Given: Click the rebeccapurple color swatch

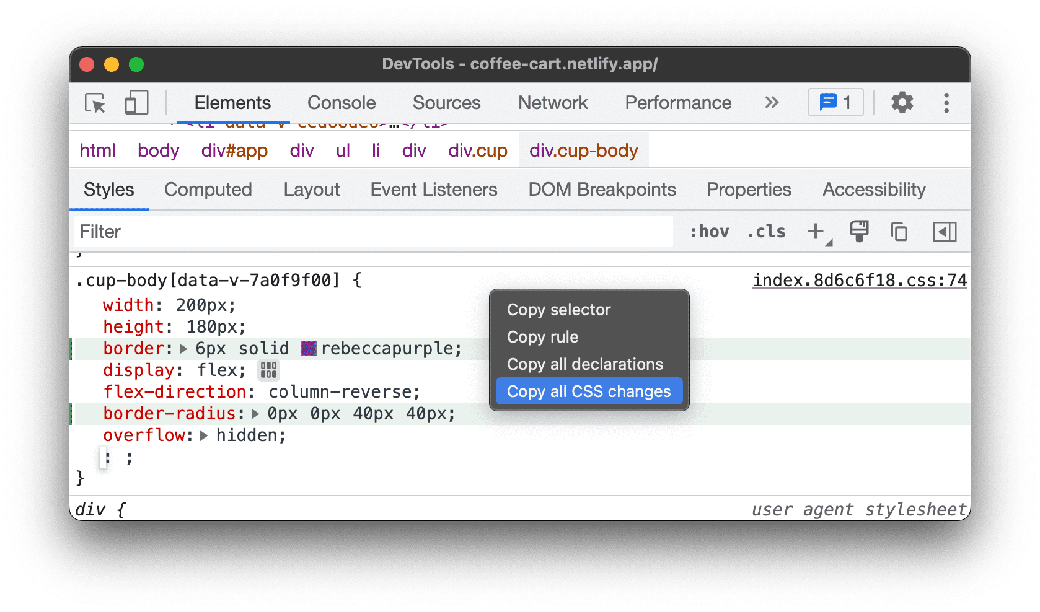Looking at the screenshot, I should 307,348.
